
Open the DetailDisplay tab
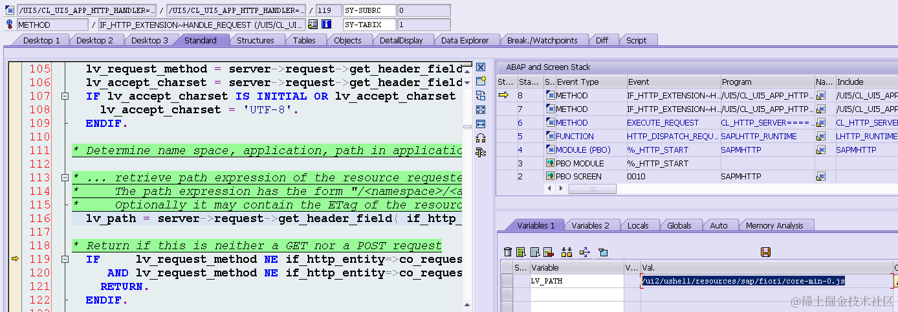(401, 40)
